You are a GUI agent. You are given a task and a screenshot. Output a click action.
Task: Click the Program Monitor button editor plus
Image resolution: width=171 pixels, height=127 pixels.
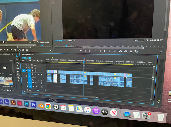point(161,52)
